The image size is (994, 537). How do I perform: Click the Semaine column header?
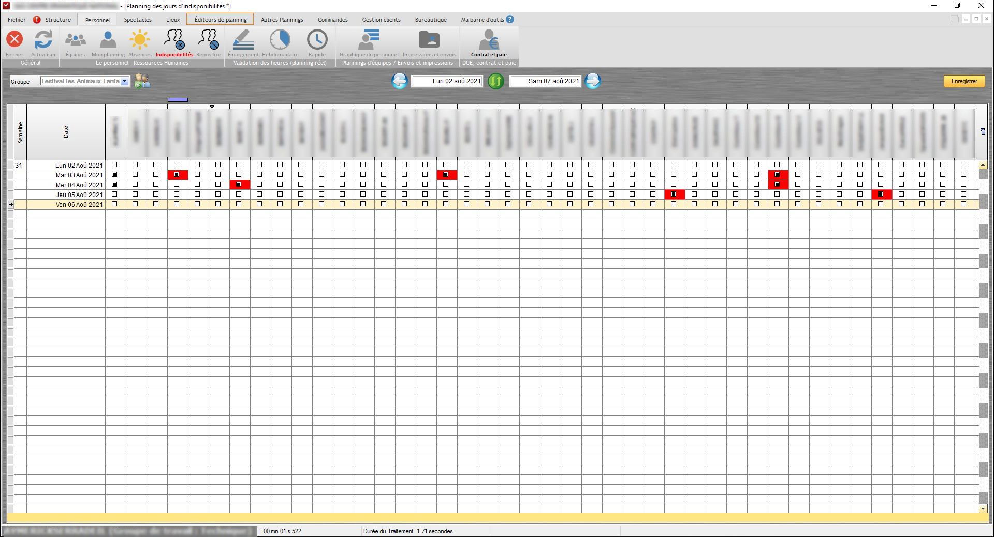click(x=20, y=132)
